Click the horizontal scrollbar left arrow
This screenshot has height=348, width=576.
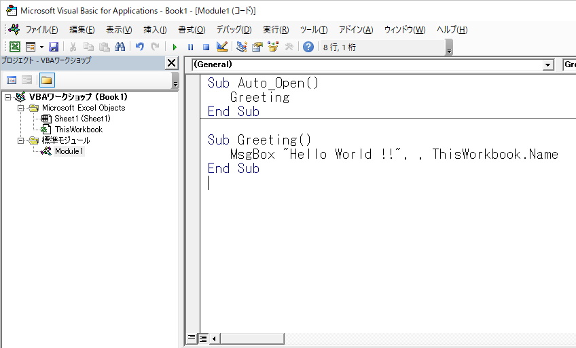(x=215, y=338)
